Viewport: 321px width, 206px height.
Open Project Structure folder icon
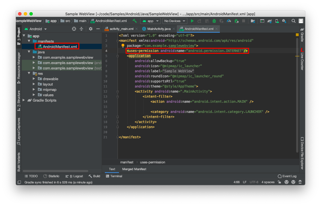[x=253, y=21]
